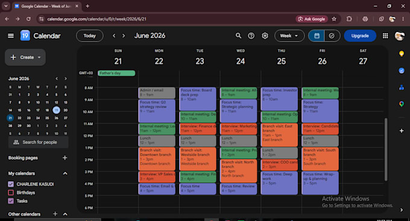Reload the page in browser
Image resolution: width=410 pixels, height=221 pixels.
28,19
